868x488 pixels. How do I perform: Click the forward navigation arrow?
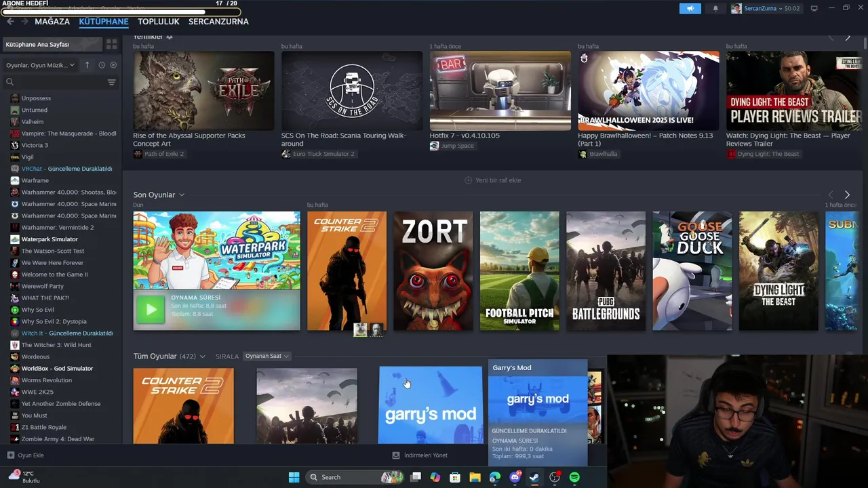pyautogui.click(x=24, y=22)
